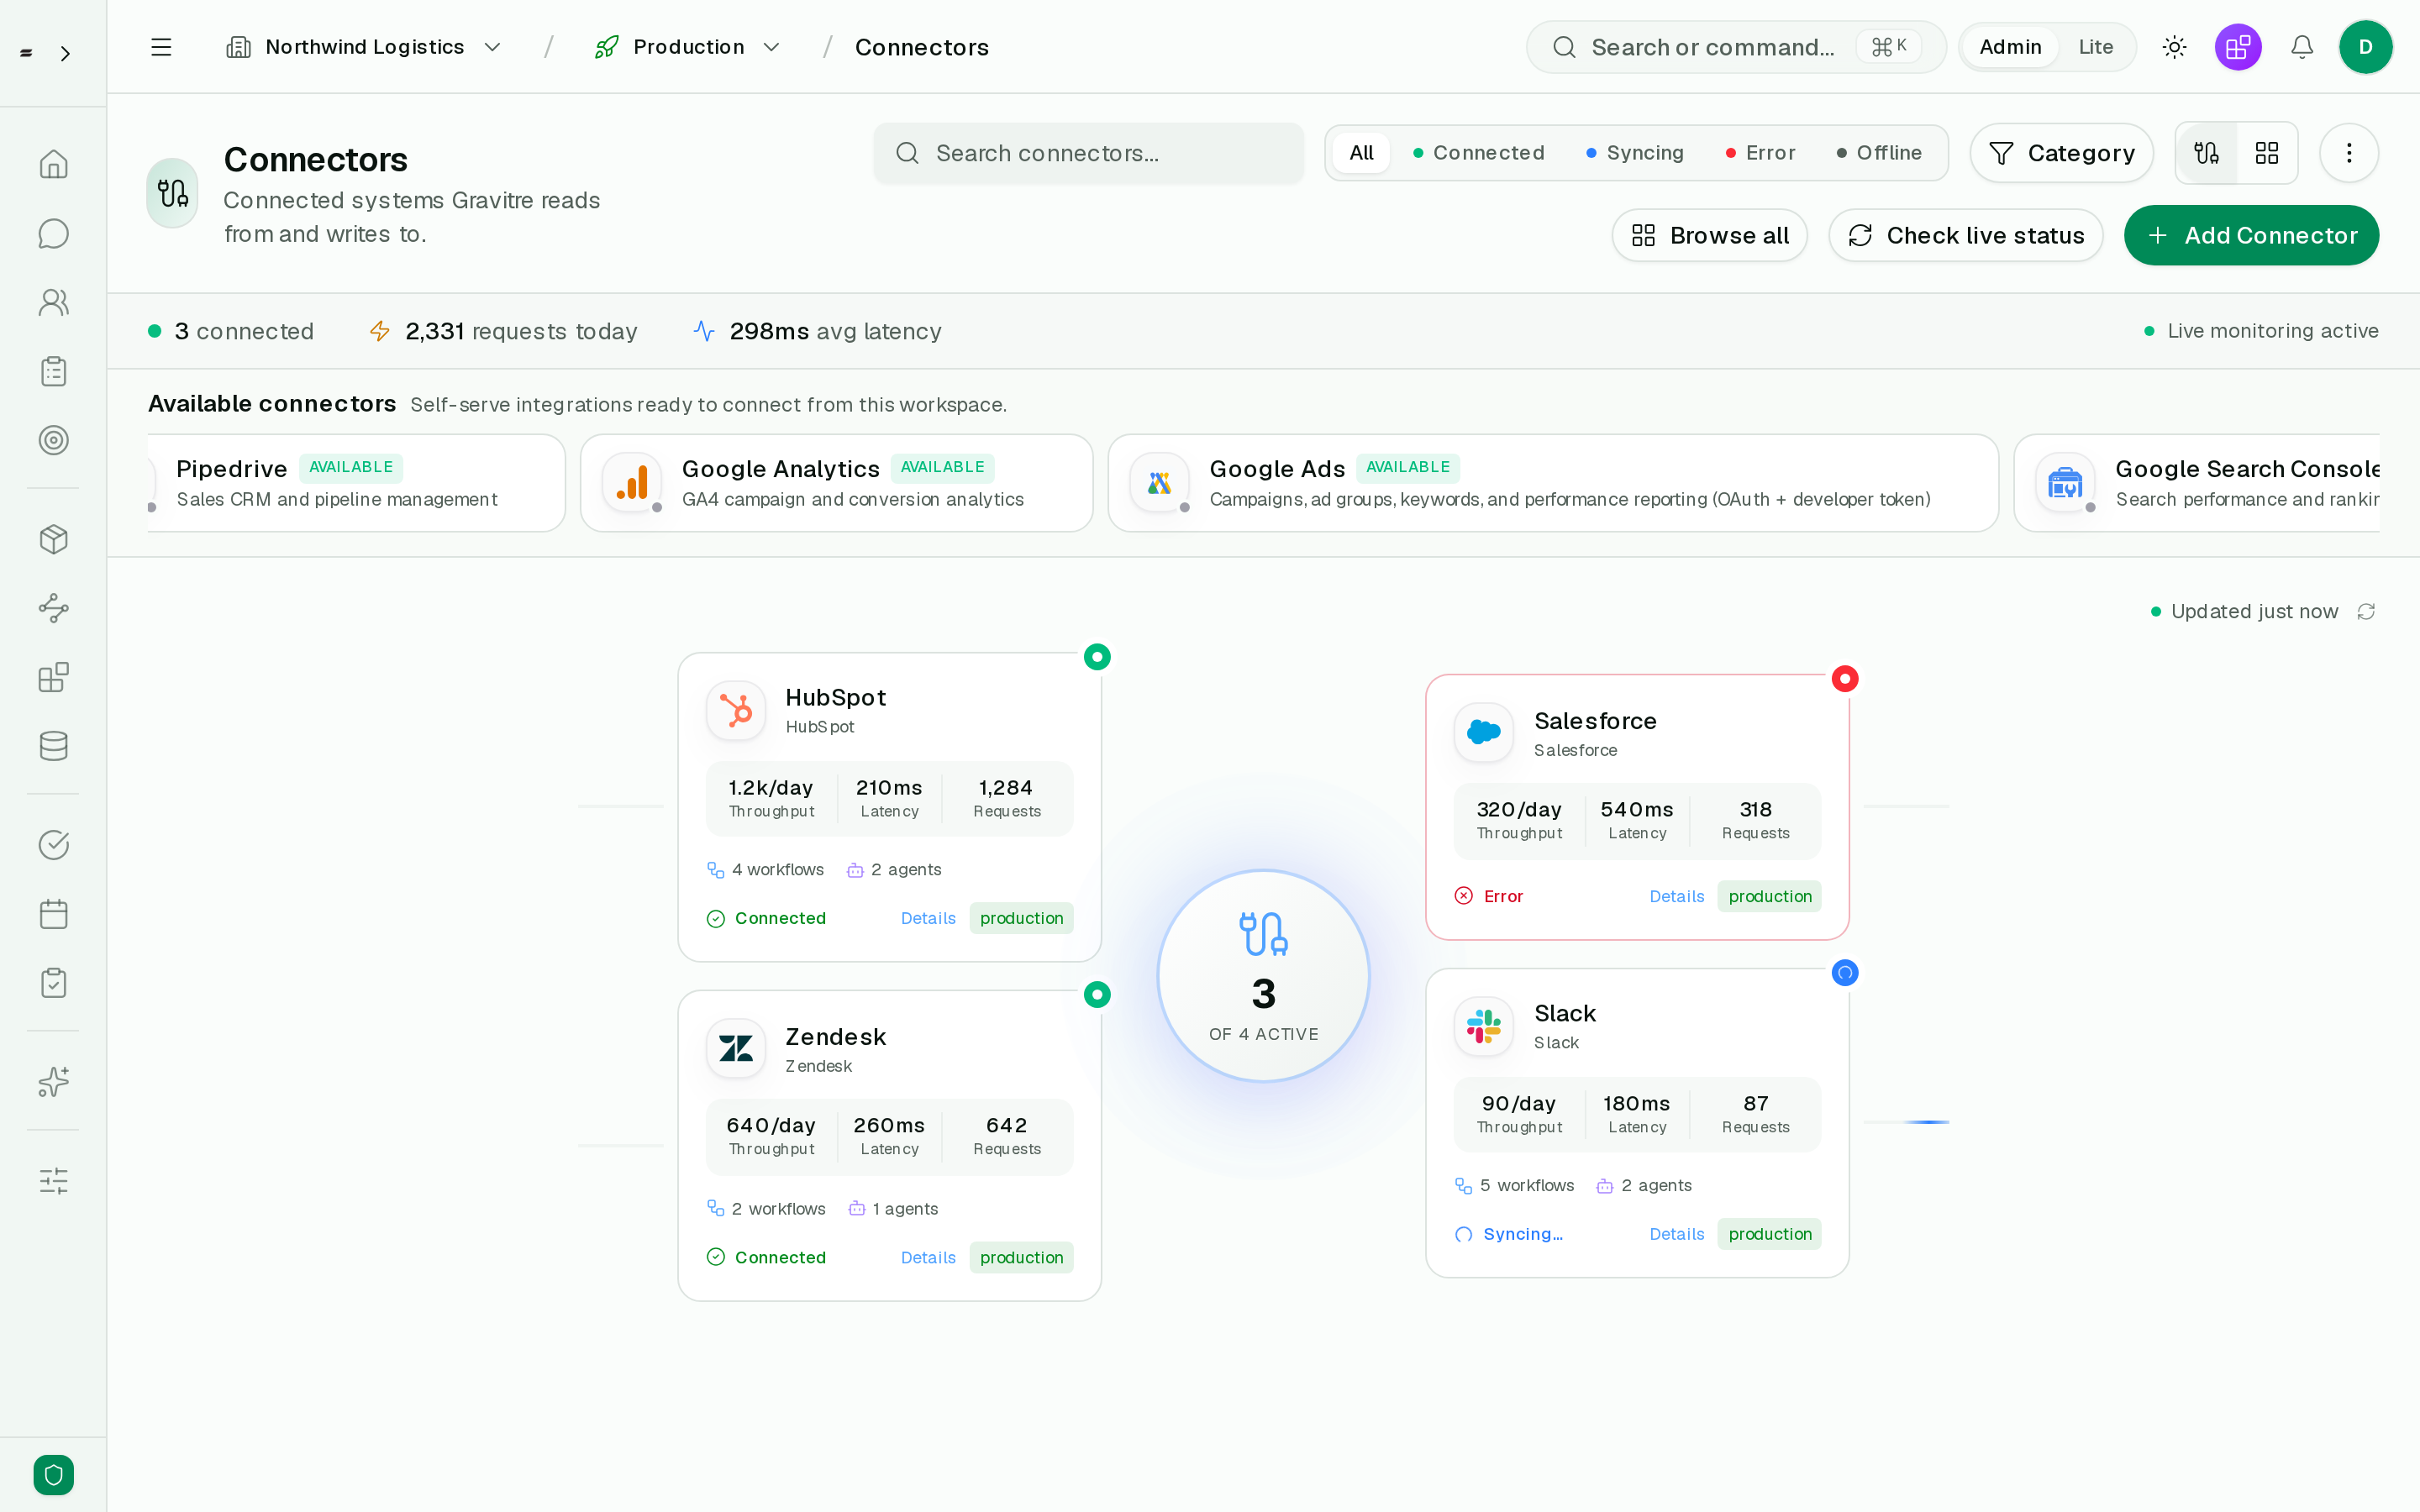Expand the sidebar with the chevron
Screen dimensions: 2420x1512
[x=65, y=53]
